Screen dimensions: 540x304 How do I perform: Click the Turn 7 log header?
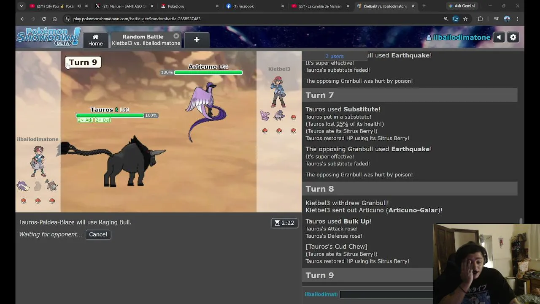tap(410, 95)
